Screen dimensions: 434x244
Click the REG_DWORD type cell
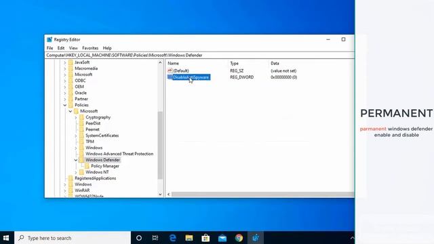point(241,77)
